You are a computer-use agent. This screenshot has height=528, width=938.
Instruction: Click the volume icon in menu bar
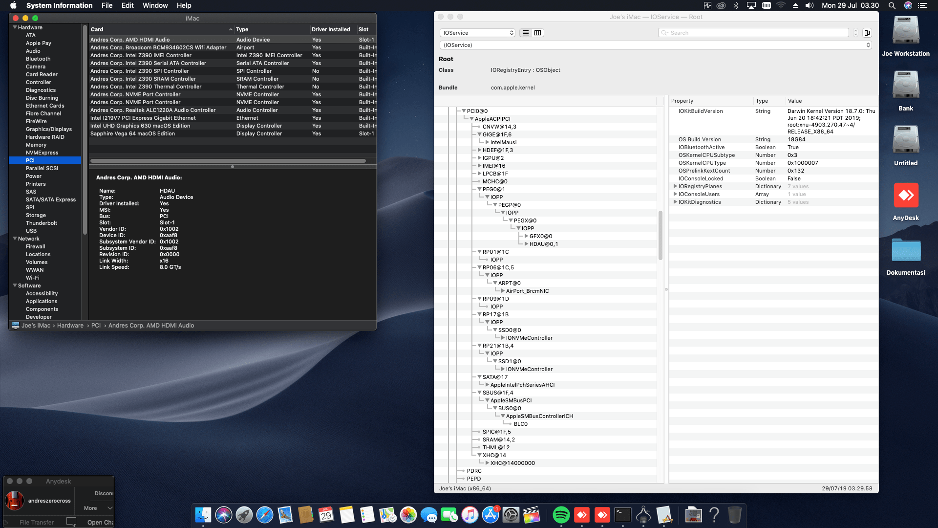(810, 5)
